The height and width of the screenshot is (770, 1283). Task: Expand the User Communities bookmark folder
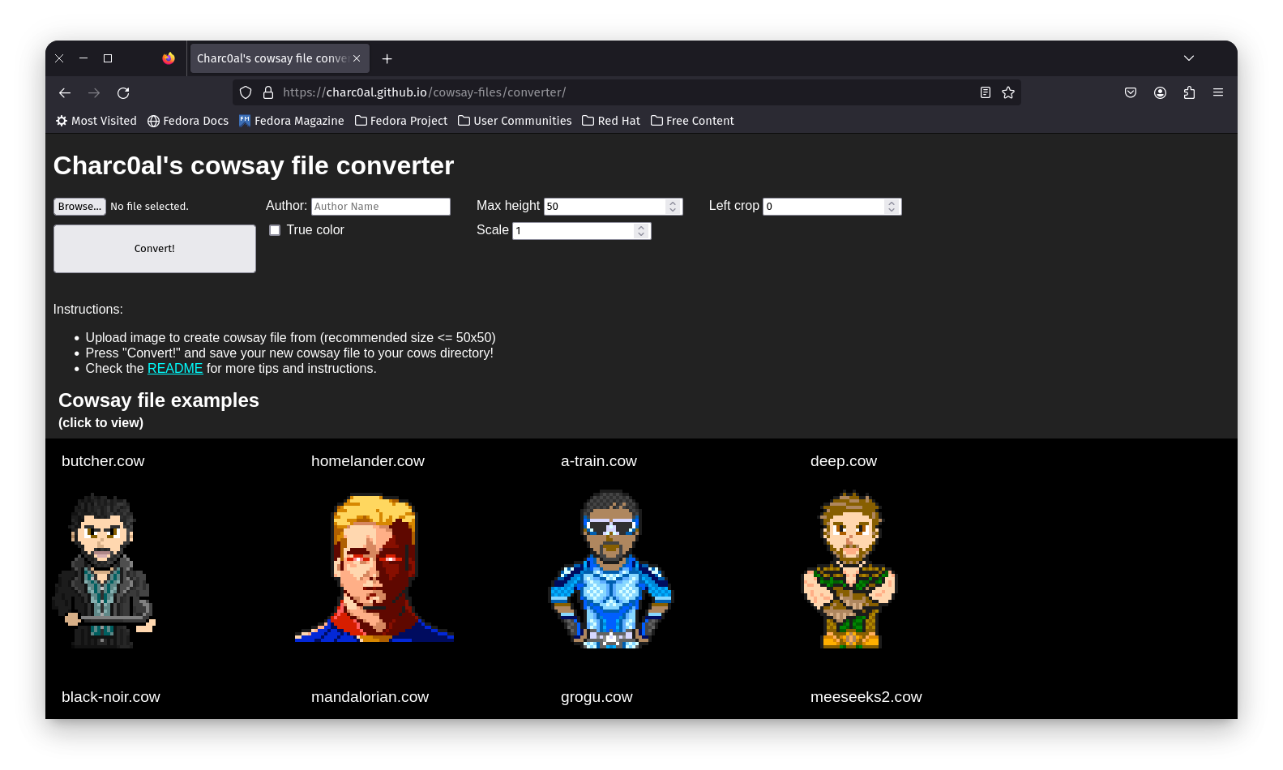click(x=514, y=121)
